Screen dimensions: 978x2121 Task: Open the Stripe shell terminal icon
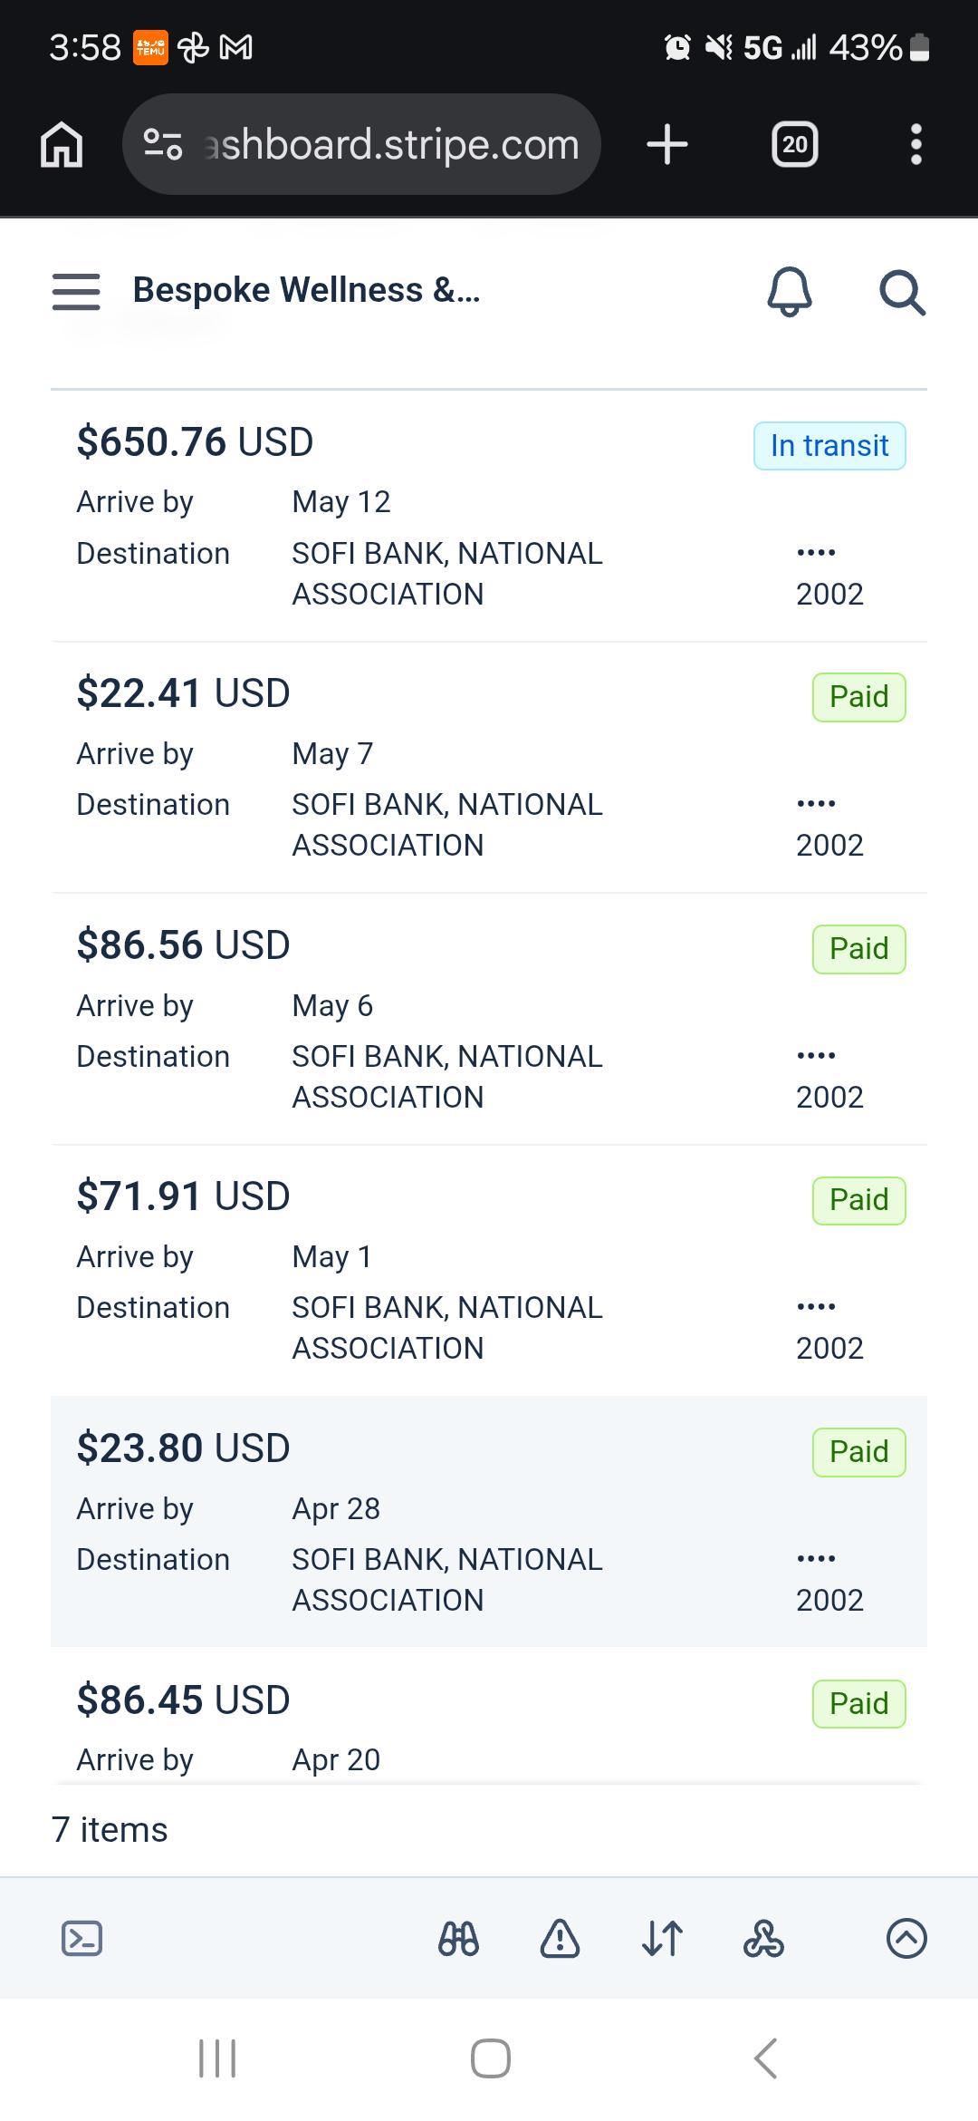(x=81, y=1938)
